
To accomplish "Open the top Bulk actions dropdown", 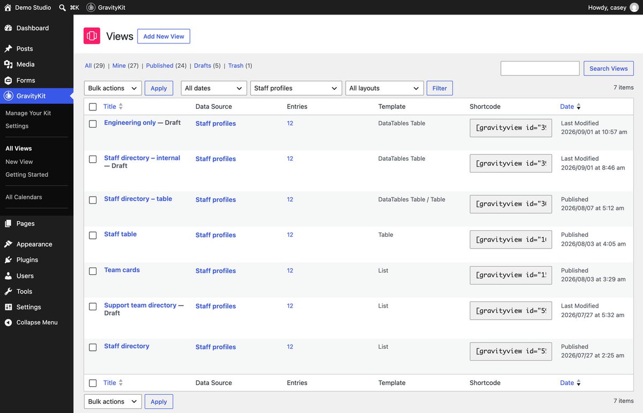I will point(113,88).
